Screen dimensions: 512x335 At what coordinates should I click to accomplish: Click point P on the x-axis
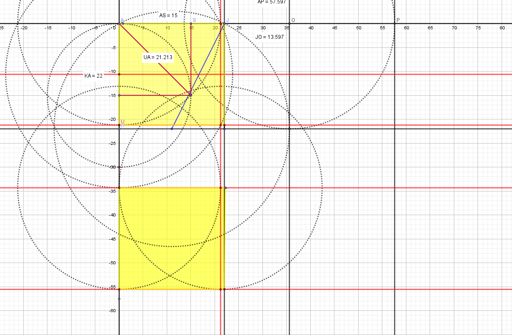pyautogui.click(x=395, y=24)
